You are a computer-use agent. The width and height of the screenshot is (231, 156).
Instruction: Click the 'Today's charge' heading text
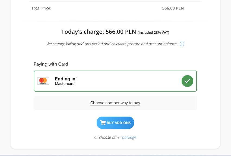click(82, 32)
